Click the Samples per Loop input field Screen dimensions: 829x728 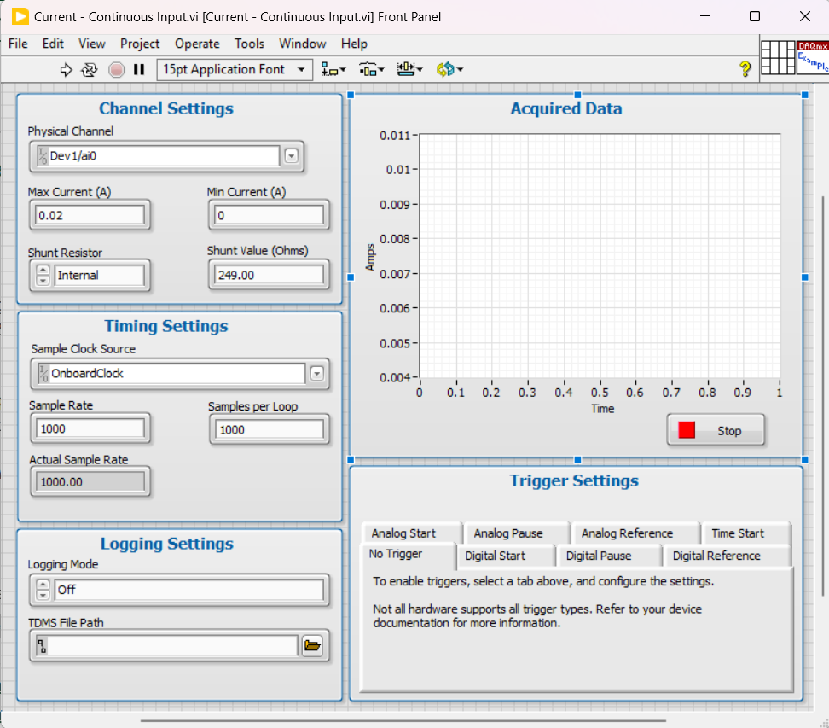(270, 429)
